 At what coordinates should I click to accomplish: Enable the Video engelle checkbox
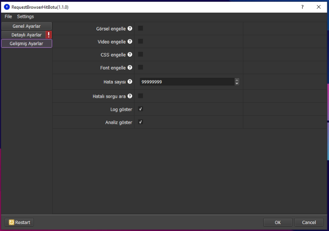click(141, 42)
